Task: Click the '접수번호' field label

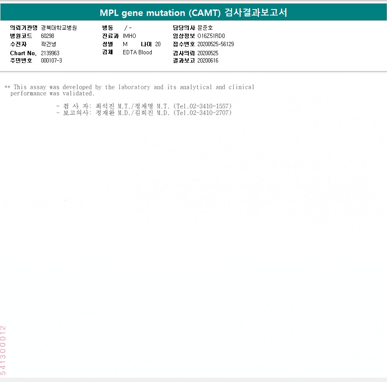Action: (184, 44)
